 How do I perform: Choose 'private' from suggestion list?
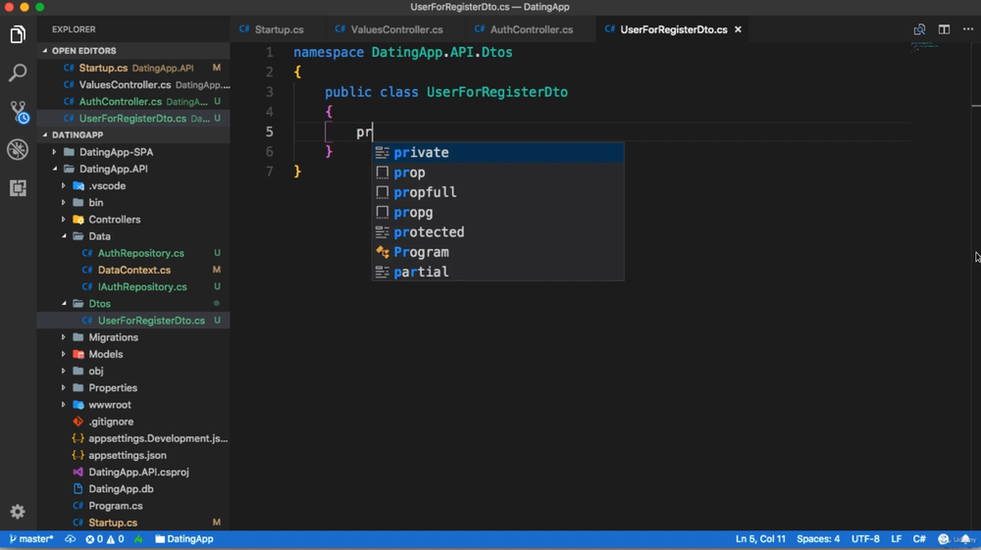coord(498,153)
